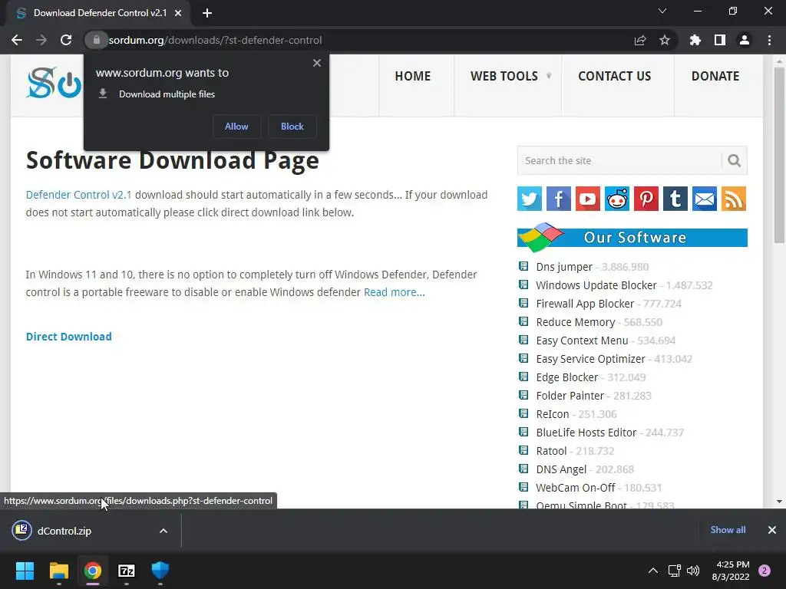Click the padlock site info icon
Viewport: 786px width, 589px height.
point(96,40)
